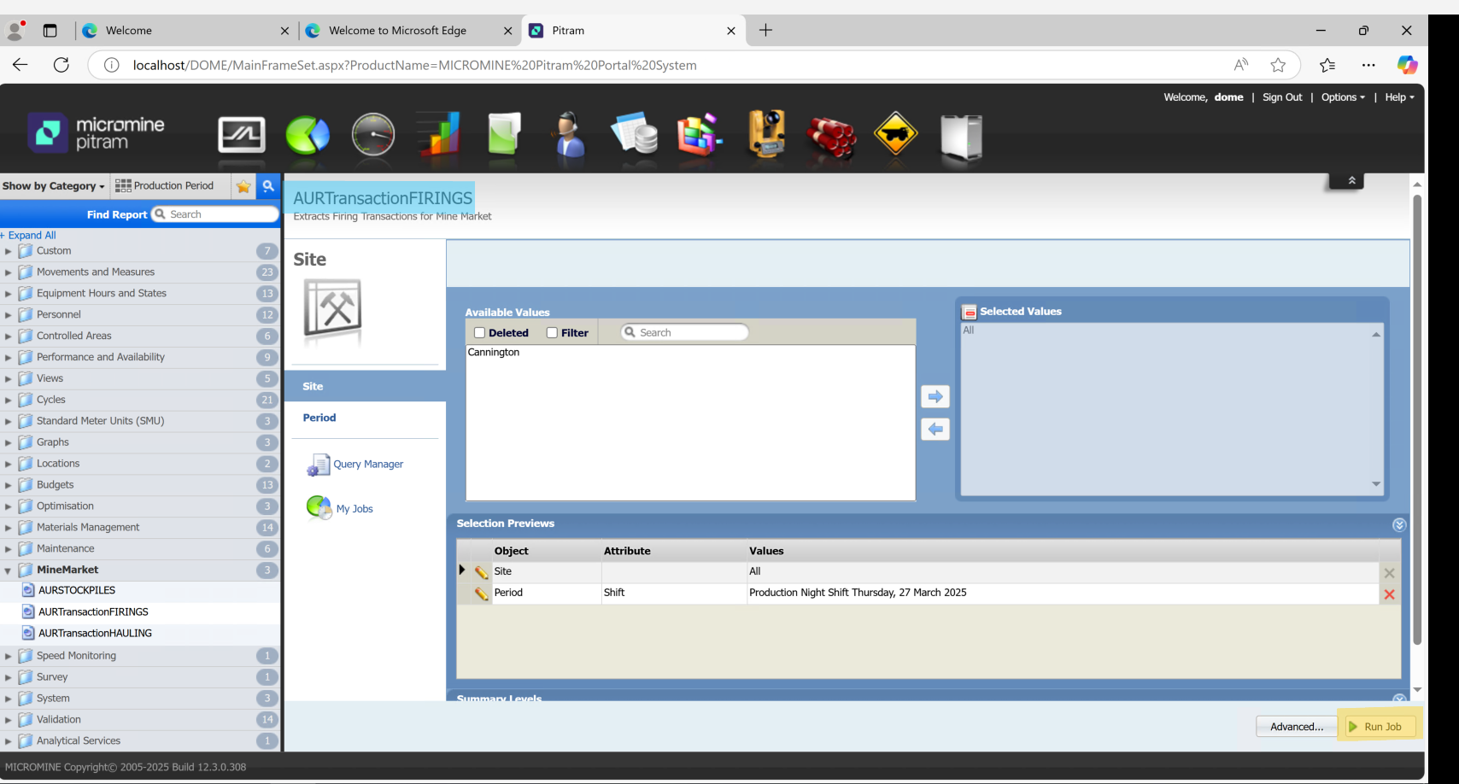Open the Show by Category dropdown
Image resolution: width=1459 pixels, height=784 pixels.
click(53, 186)
